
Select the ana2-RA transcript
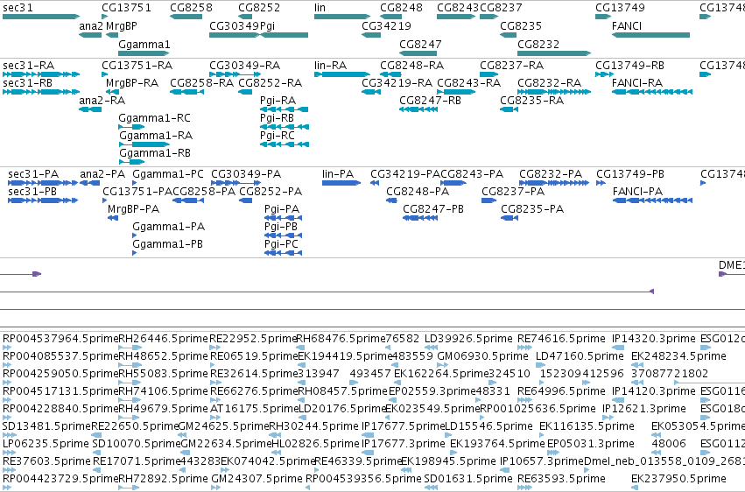click(90, 109)
